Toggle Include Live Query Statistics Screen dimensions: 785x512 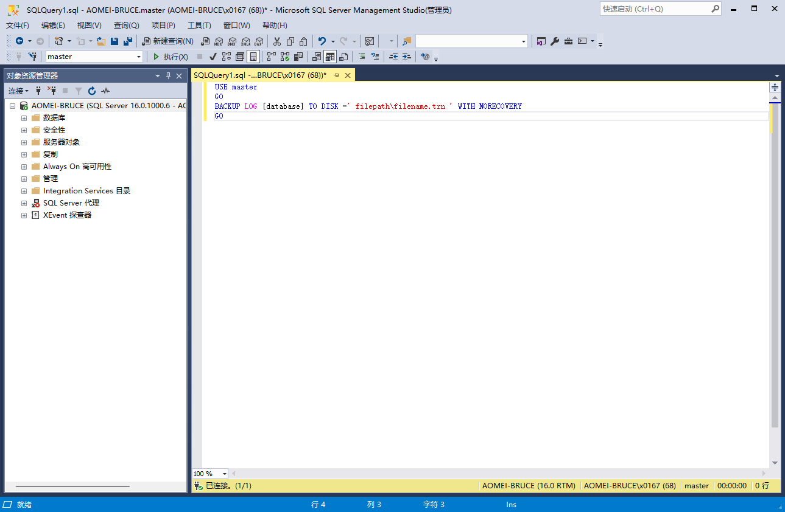[x=284, y=57]
